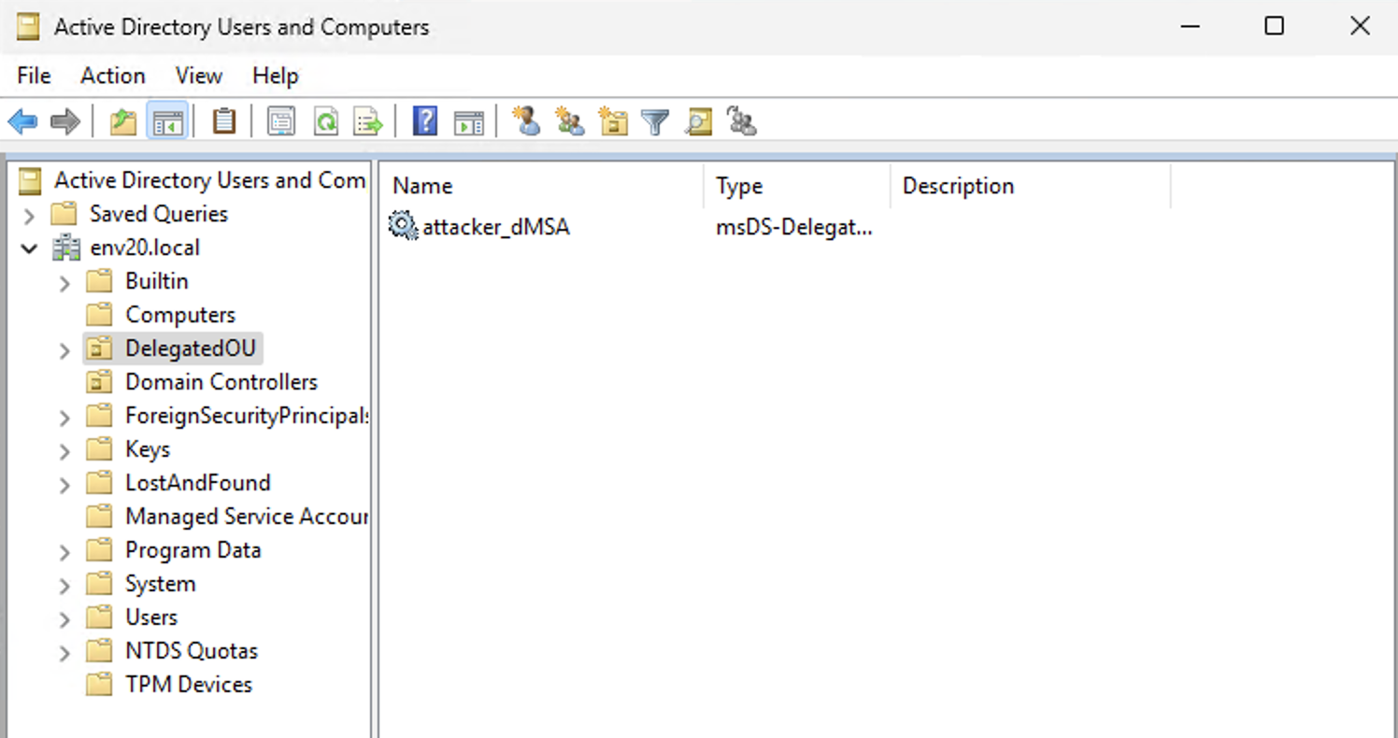Close the Active Directory window

pyautogui.click(x=1360, y=27)
